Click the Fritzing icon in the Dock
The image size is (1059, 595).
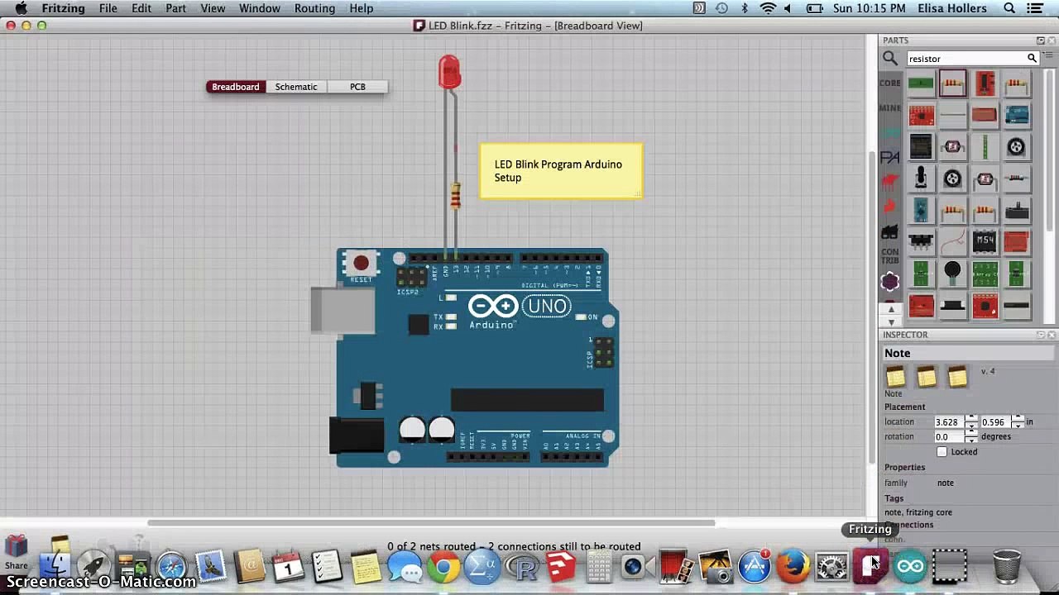870,567
